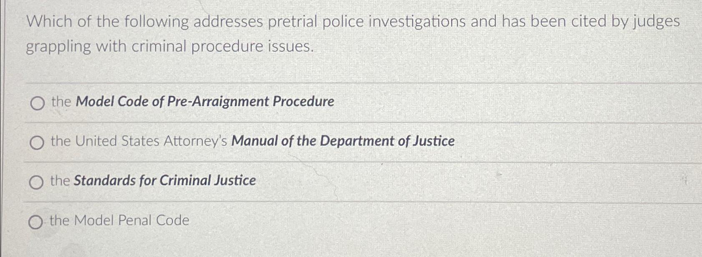The width and height of the screenshot is (702, 257).
Task: Click the radio circle for the second answer
Action: pos(38,142)
